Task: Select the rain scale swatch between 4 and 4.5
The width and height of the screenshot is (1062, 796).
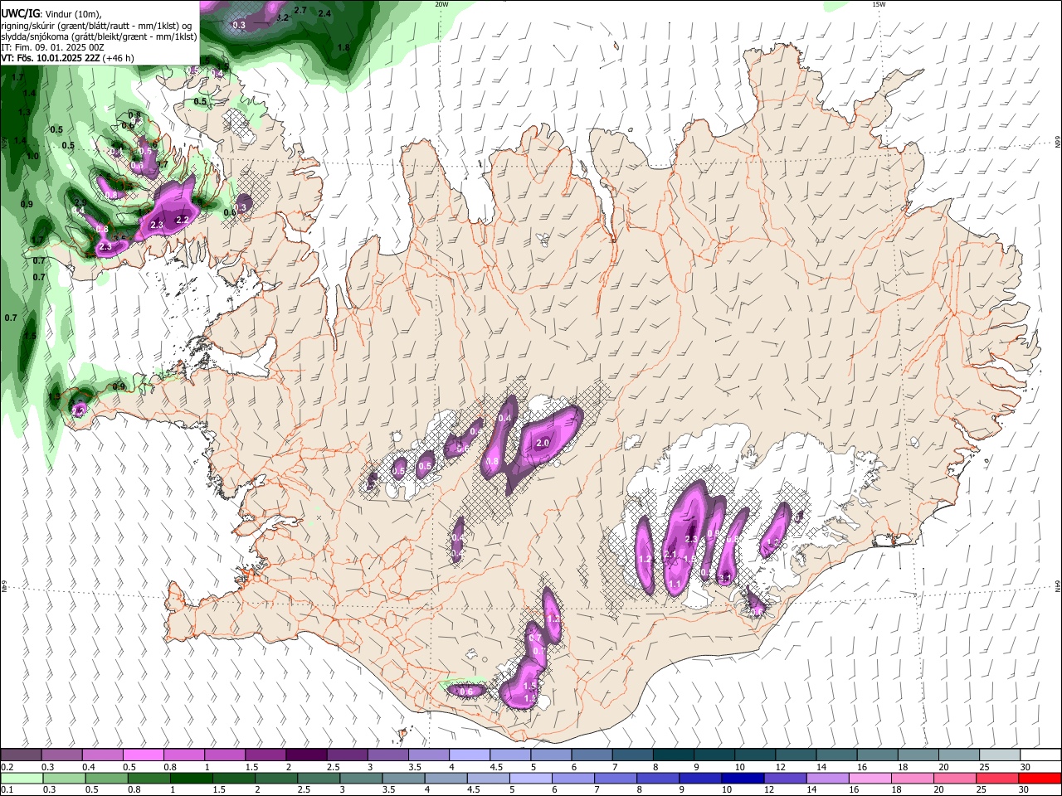Action: click(446, 778)
